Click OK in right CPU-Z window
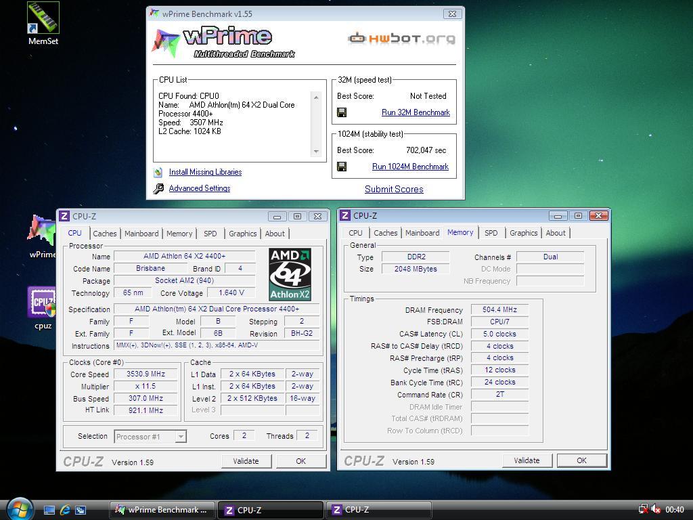693x520 pixels. 581,460
